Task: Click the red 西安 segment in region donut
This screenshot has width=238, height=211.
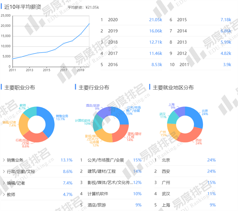Action: point(185,136)
